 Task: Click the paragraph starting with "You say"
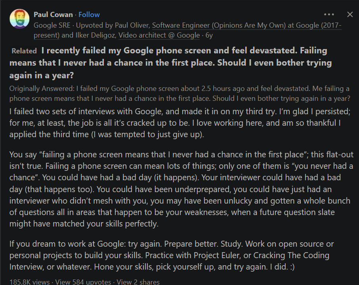point(181,189)
